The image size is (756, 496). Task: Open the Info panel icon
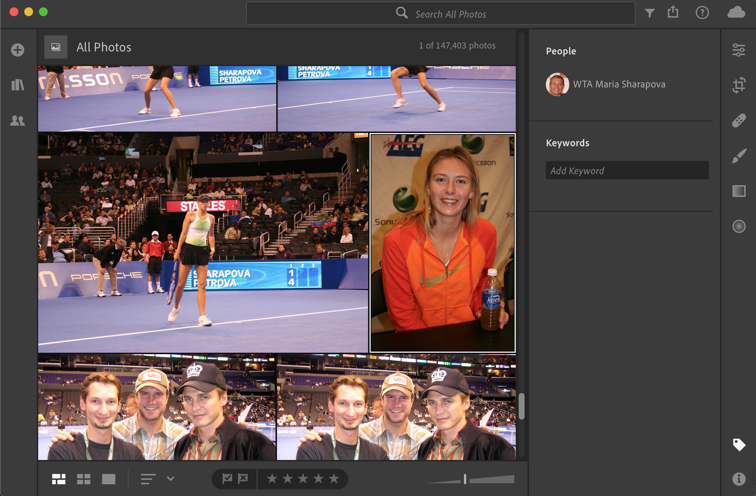tap(739, 479)
